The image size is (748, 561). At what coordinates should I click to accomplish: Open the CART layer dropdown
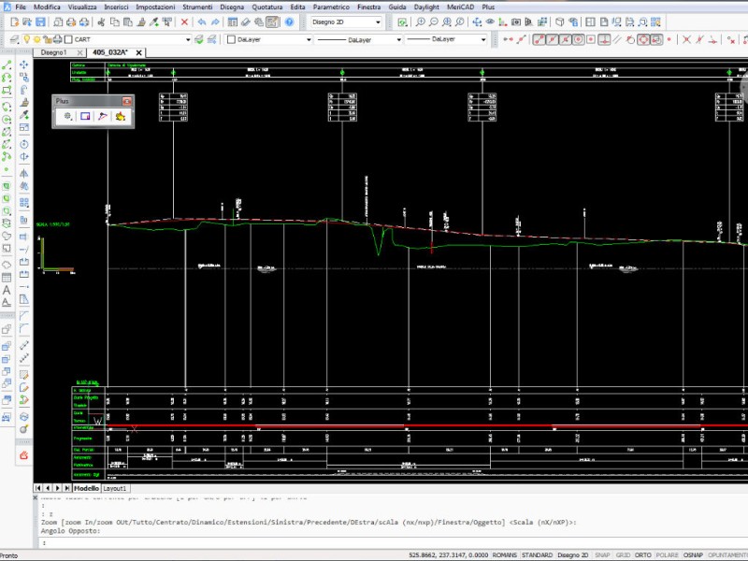coord(187,39)
